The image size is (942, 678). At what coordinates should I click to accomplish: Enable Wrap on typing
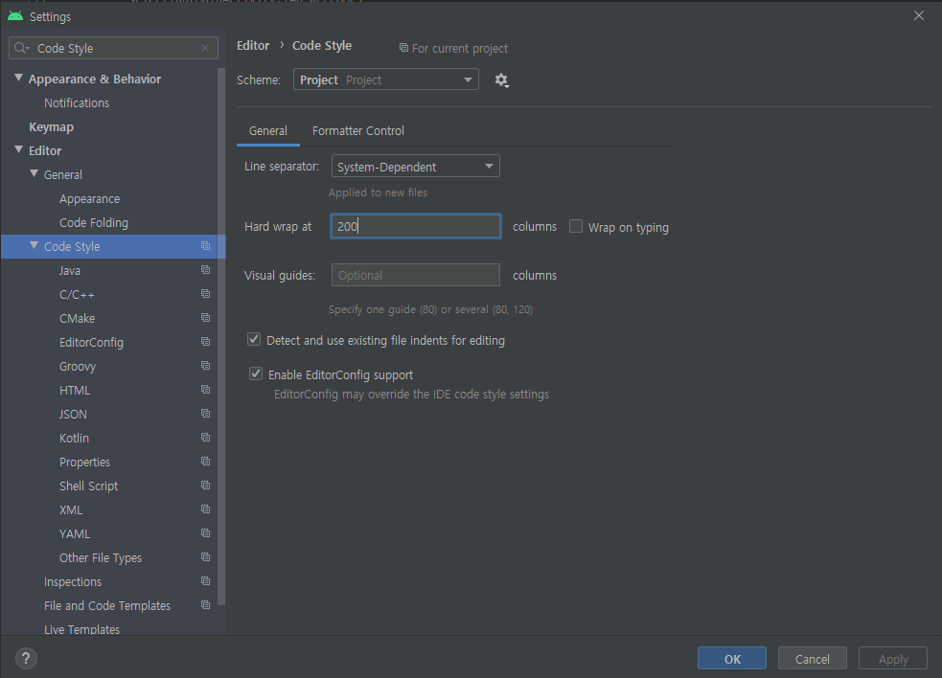coord(575,226)
